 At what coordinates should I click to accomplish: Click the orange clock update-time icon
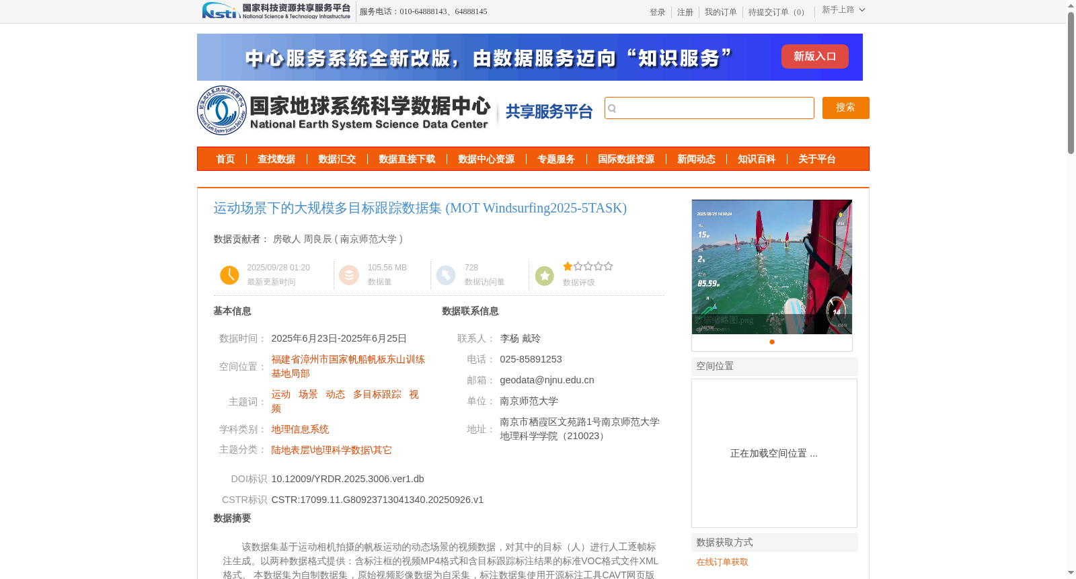[x=229, y=275]
